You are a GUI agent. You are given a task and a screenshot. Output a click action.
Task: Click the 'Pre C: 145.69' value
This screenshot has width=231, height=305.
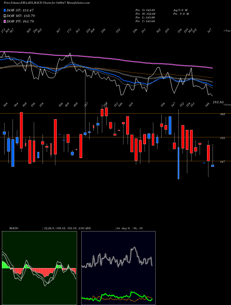point(145,21)
